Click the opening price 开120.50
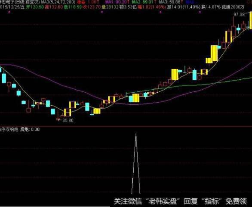 [x=35, y=7]
